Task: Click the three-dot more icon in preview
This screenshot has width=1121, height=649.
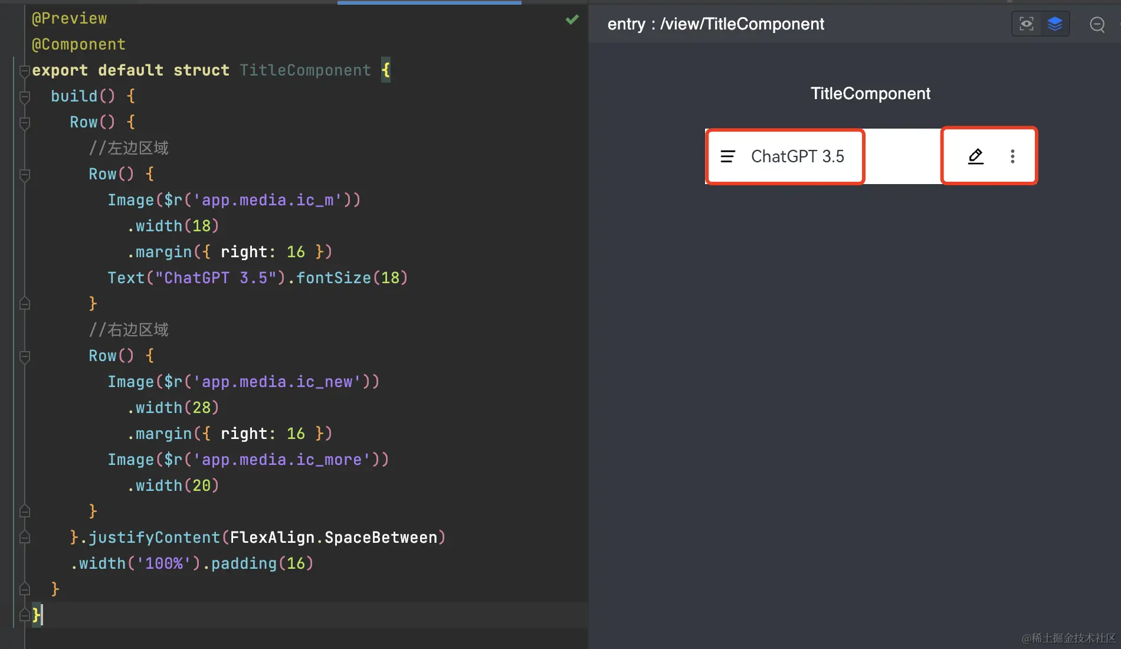Action: [1012, 156]
